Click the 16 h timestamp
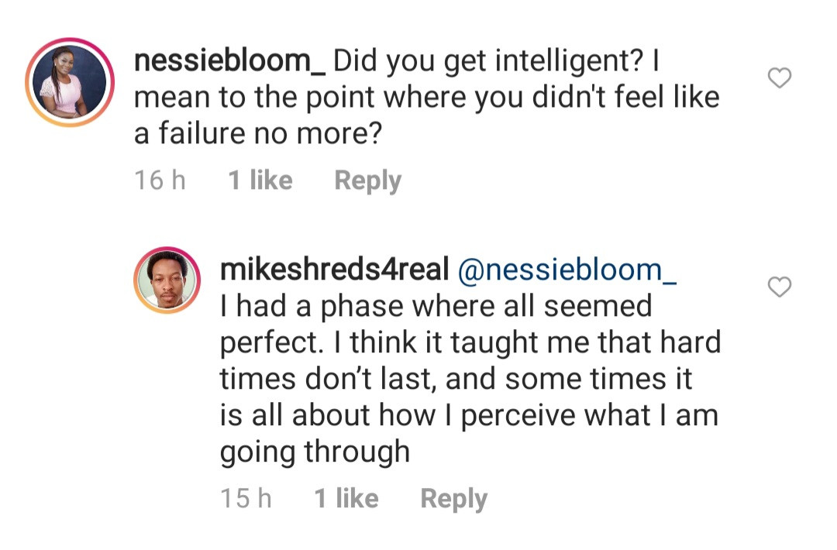The image size is (837, 550). coord(160,180)
